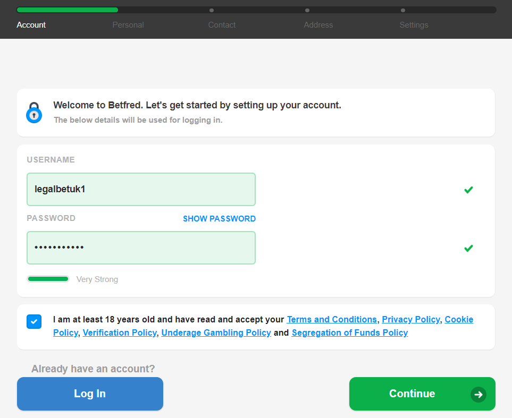Untick the age and terms acceptance checkbox

click(x=34, y=322)
